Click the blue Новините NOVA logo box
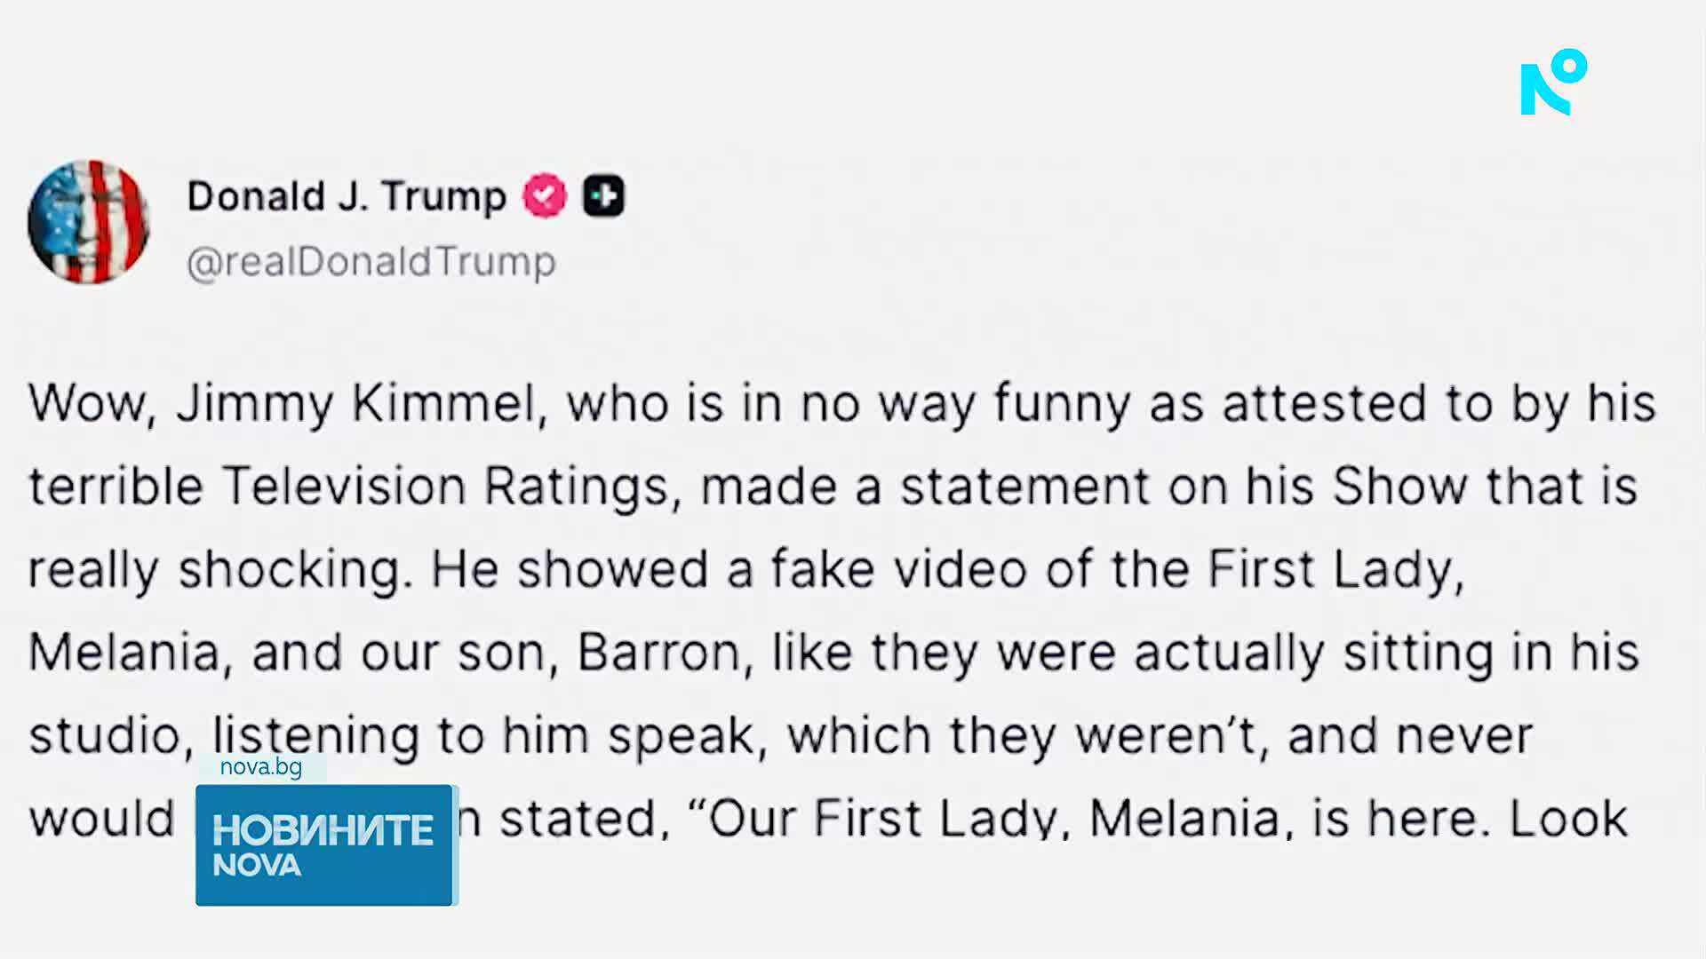Viewport: 1706px width, 959px height. click(x=325, y=844)
